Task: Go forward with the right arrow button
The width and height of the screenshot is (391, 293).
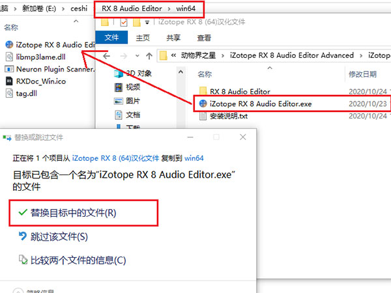Action: 123,56
